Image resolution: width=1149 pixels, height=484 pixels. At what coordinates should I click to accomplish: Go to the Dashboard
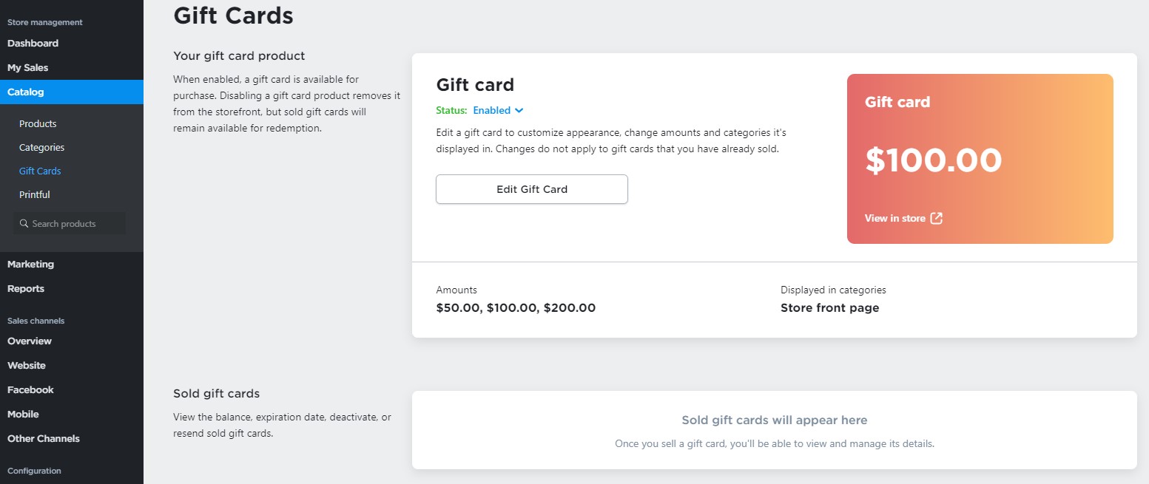pyautogui.click(x=33, y=43)
